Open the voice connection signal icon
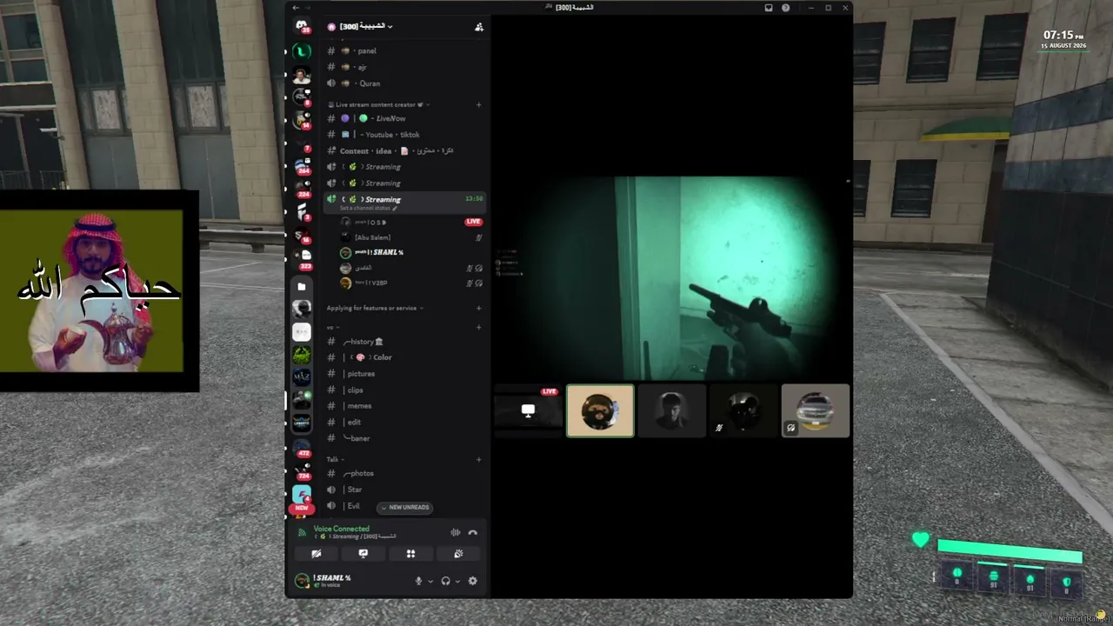 click(303, 532)
